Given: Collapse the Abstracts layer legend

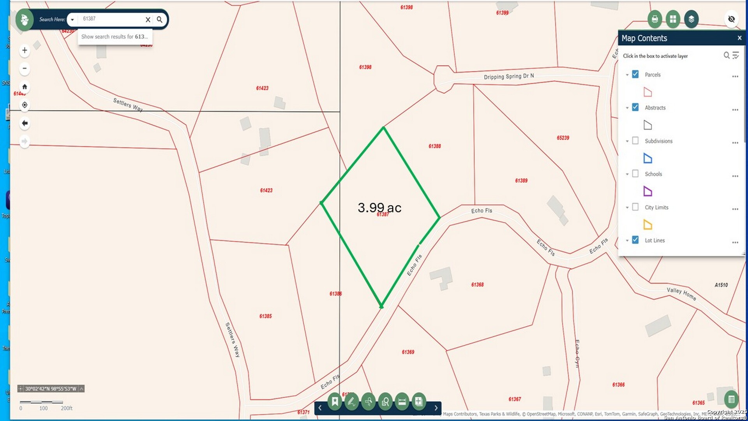Looking at the screenshot, I should coord(627,108).
